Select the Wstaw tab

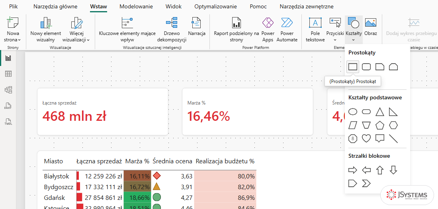(x=98, y=6)
